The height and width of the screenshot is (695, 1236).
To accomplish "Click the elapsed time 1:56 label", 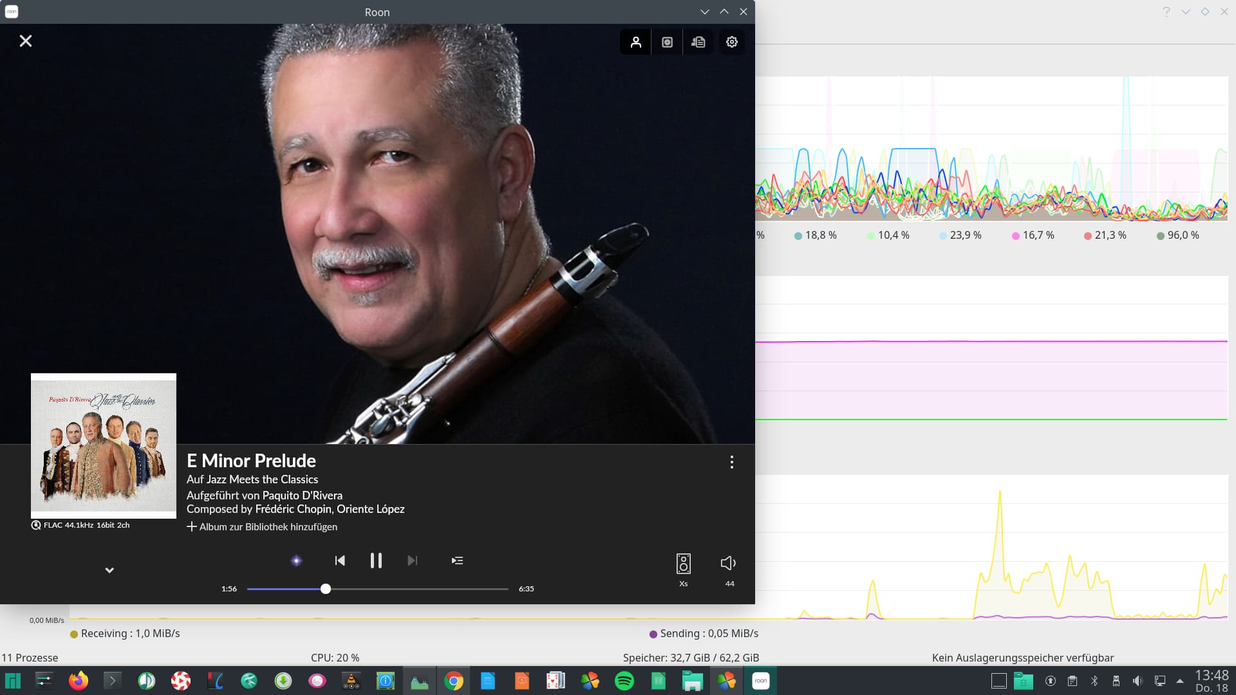I will (229, 589).
